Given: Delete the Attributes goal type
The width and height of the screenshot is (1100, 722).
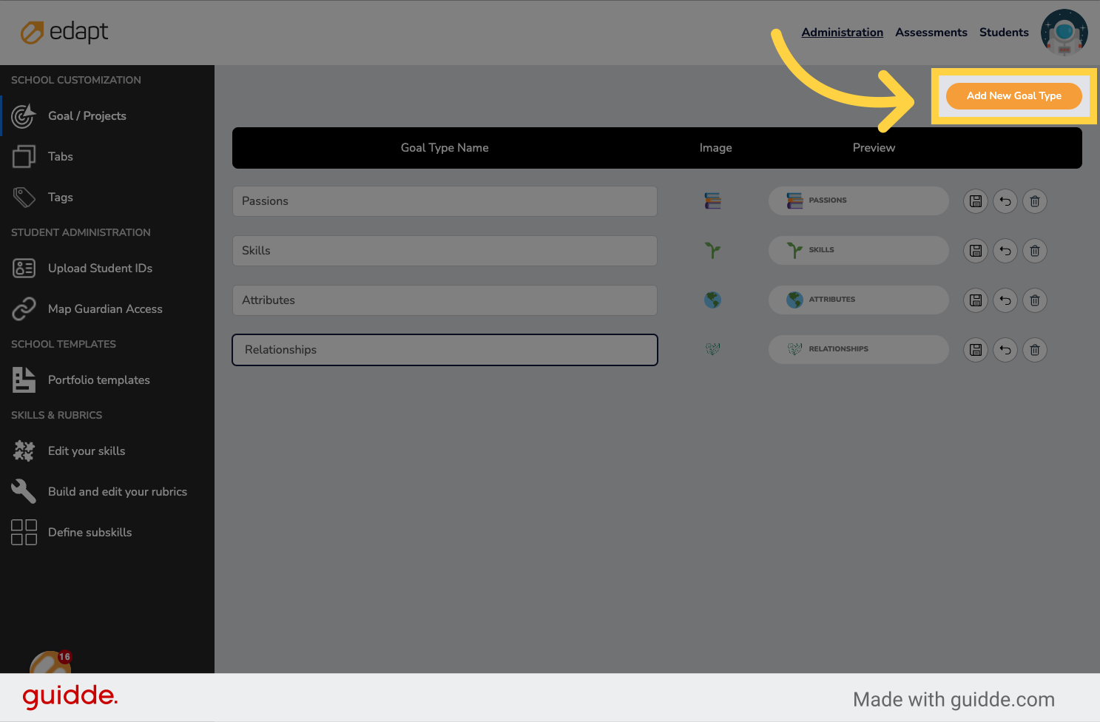Looking at the screenshot, I should click(x=1035, y=300).
